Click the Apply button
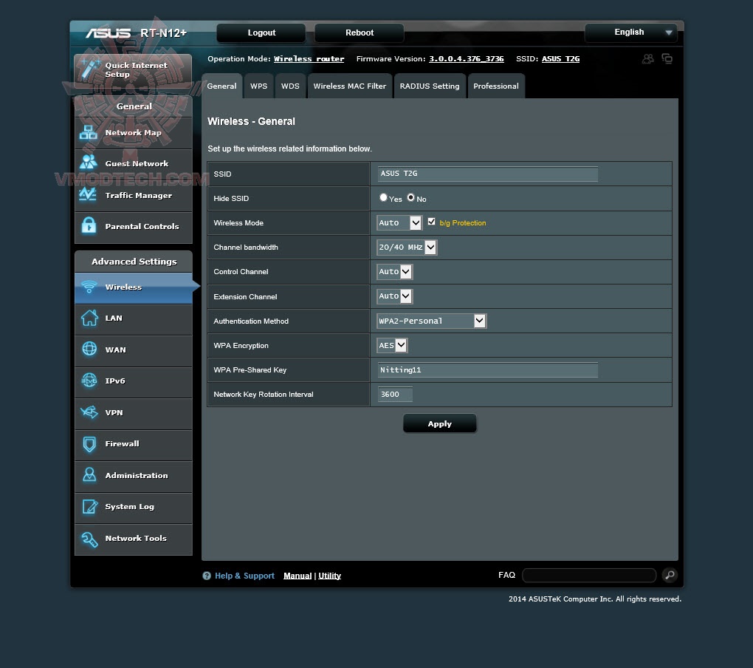753x668 pixels. (440, 423)
